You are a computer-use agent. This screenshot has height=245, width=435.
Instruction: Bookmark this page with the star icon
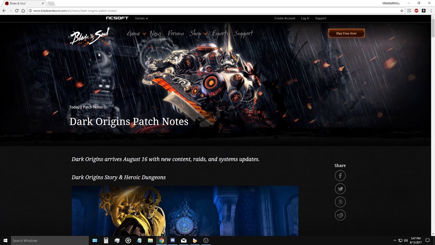coord(402,11)
